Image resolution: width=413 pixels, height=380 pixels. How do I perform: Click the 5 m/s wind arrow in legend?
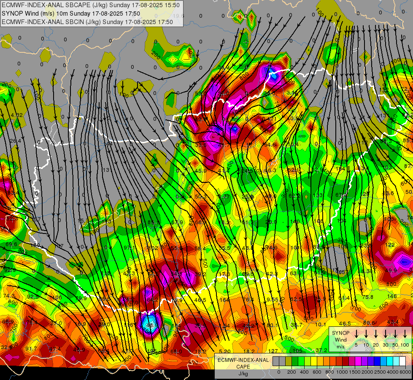pyautogui.click(x=356, y=334)
